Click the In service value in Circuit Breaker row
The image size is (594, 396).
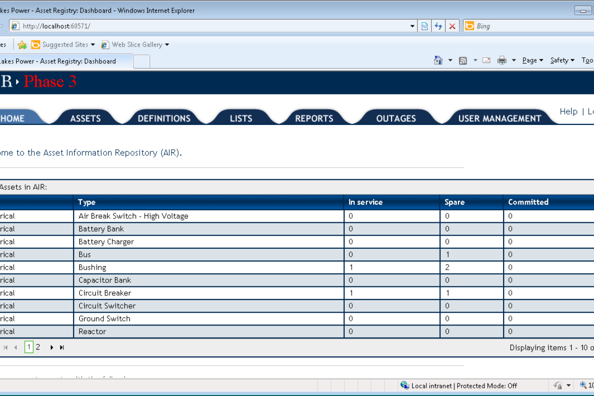click(351, 293)
